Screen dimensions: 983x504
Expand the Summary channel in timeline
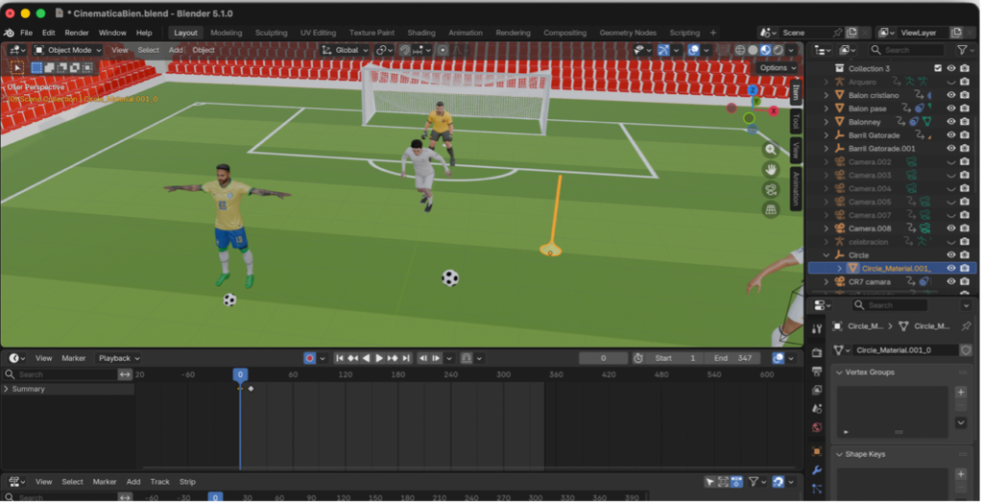[7, 390]
